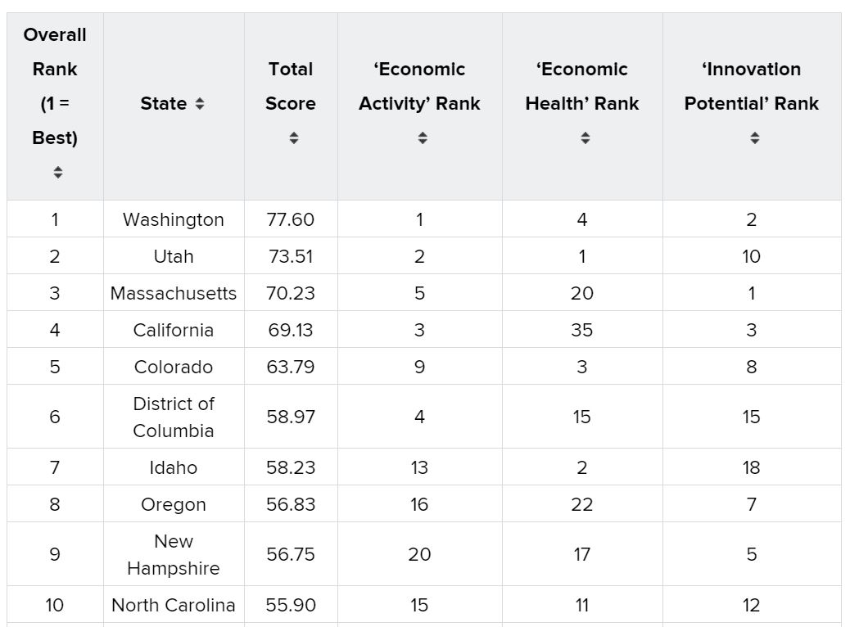The image size is (850, 627).
Task: Click the Overall Rank column header text
Action: 55,86
